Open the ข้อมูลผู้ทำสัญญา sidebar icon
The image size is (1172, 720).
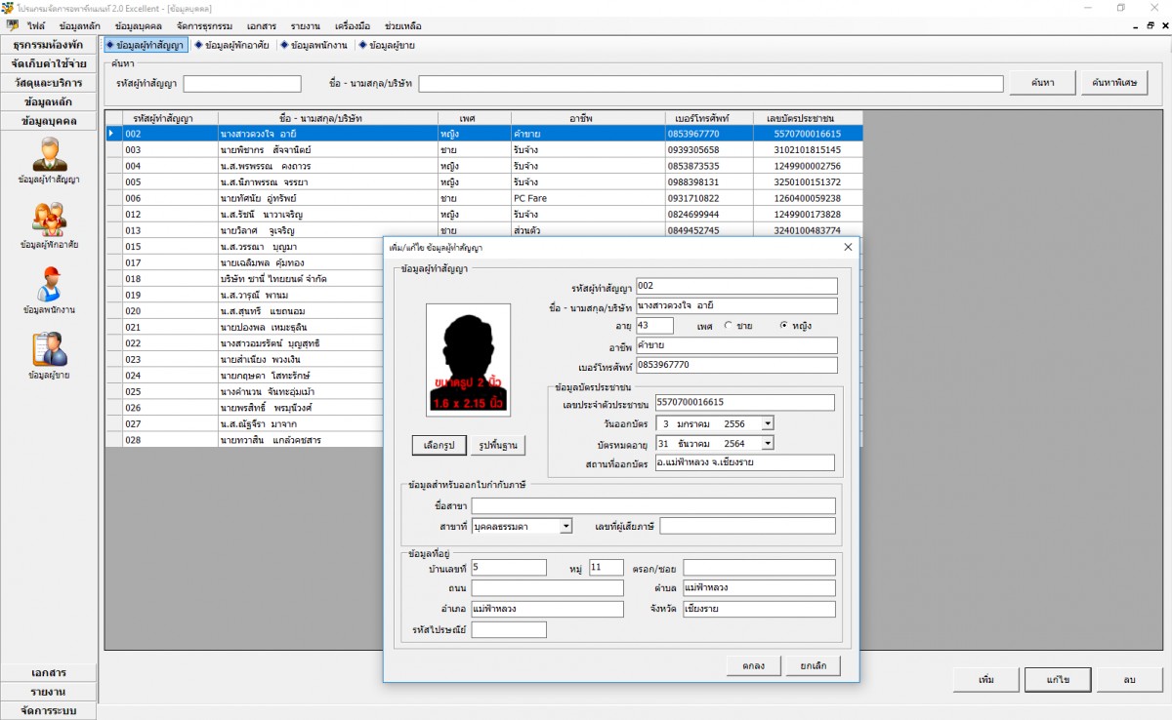click(x=49, y=155)
